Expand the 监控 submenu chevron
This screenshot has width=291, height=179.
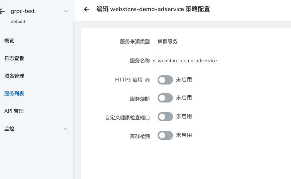point(66,129)
